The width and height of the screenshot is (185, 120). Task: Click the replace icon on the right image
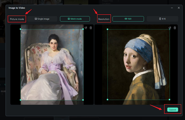click(x=170, y=28)
